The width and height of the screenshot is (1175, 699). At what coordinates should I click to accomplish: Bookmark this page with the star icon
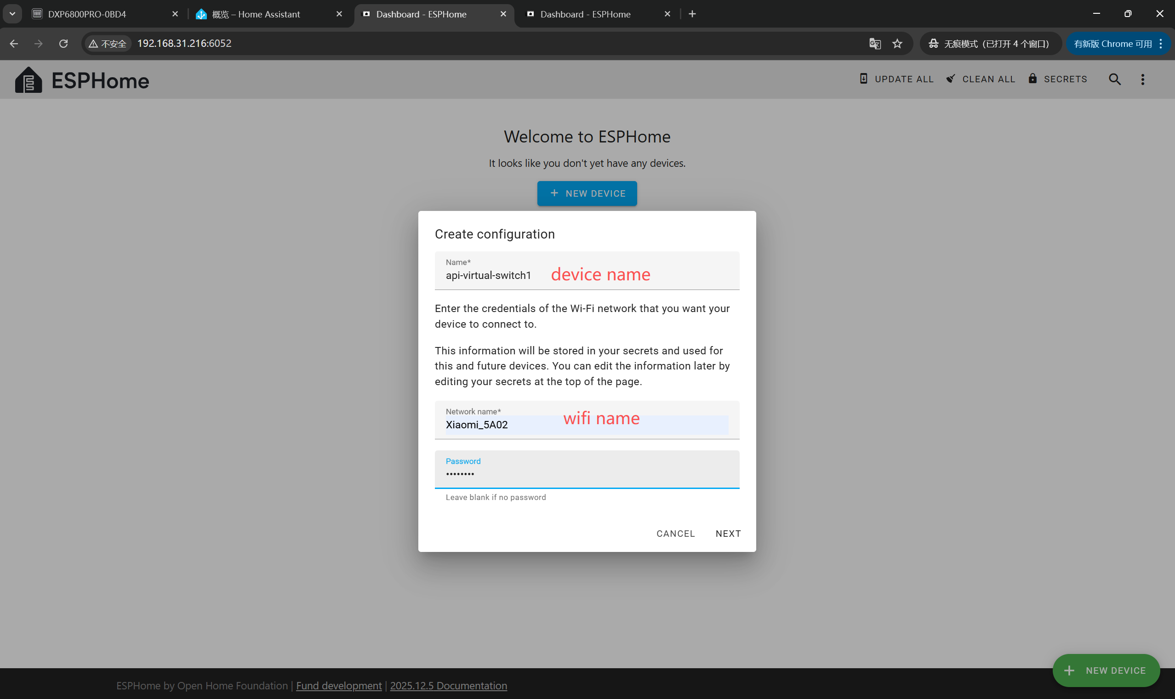(897, 43)
